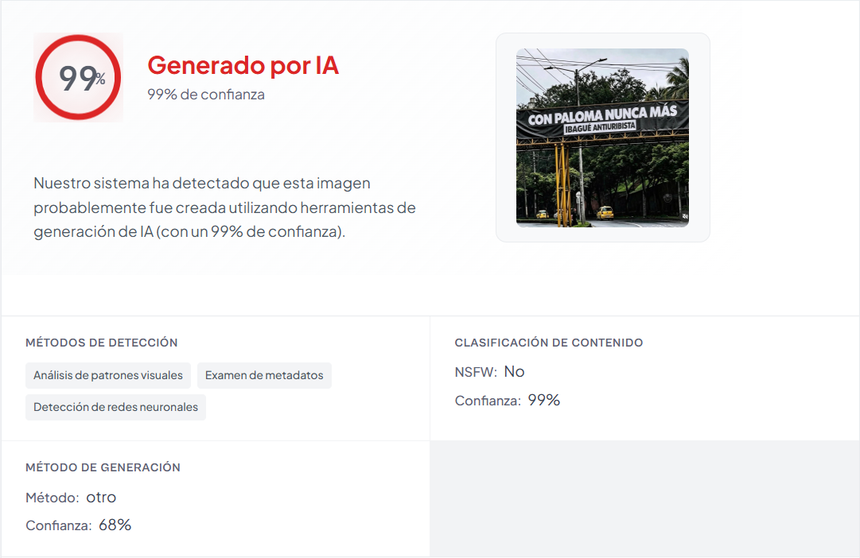Click the classification Confianza: 99% line

tap(508, 401)
